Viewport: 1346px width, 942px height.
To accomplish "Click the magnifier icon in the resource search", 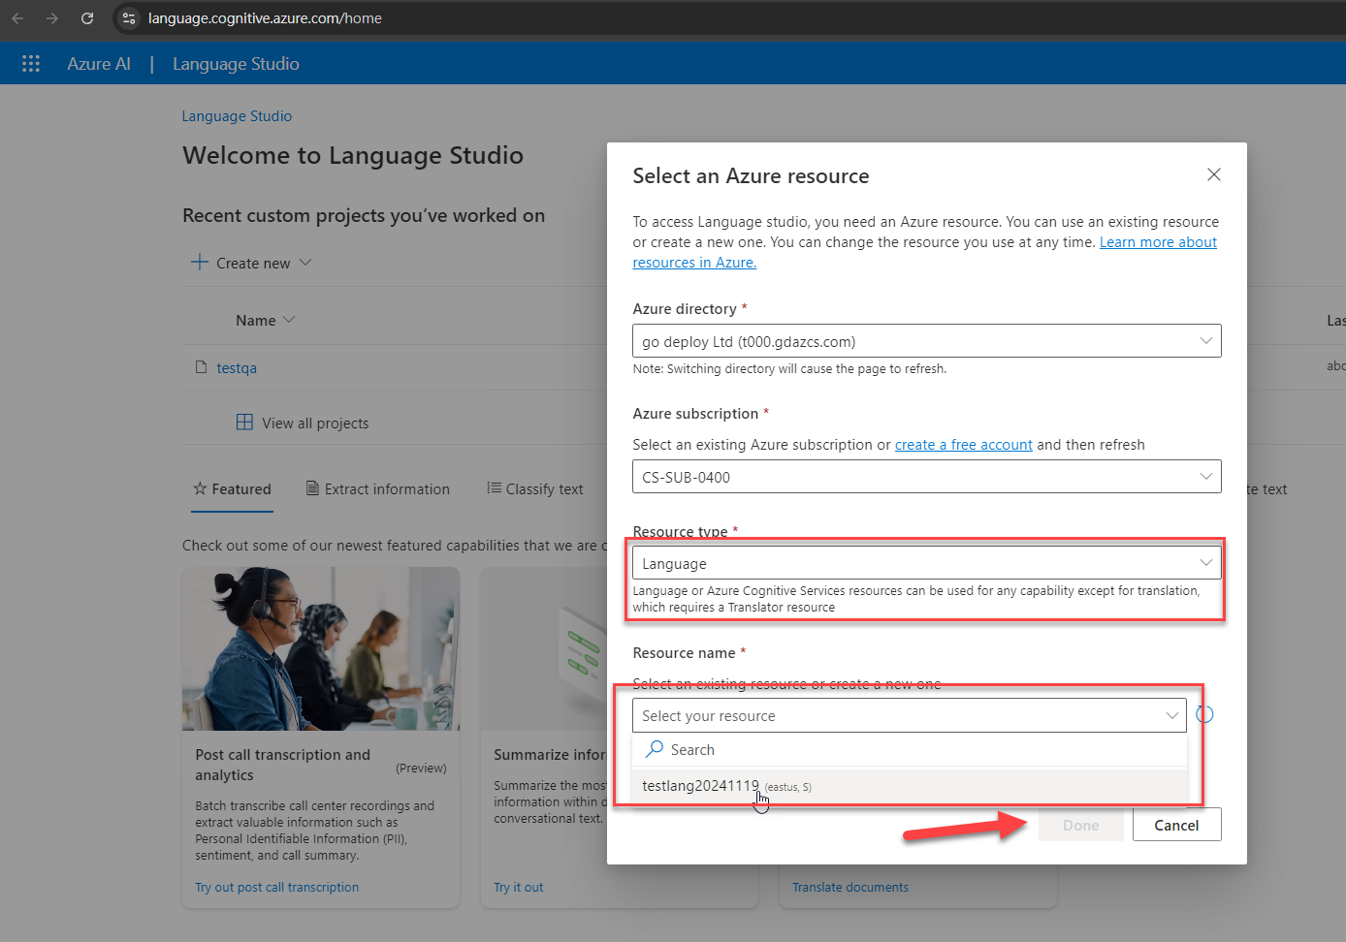I will (x=655, y=749).
